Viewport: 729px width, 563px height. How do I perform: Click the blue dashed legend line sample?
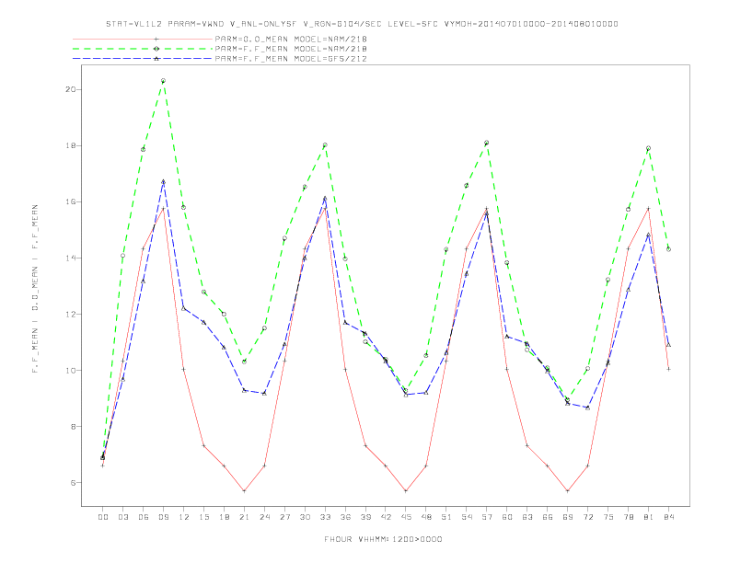(x=143, y=59)
